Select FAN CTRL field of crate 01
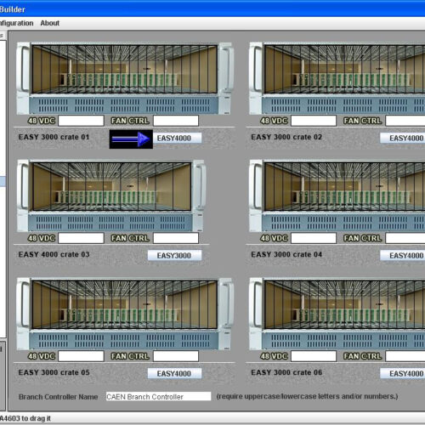This screenshot has width=425, height=425. [176, 121]
